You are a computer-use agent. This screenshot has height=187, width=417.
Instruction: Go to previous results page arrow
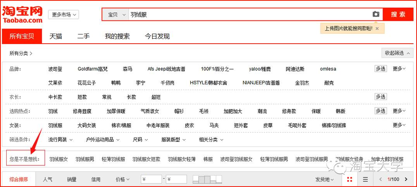point(381,179)
